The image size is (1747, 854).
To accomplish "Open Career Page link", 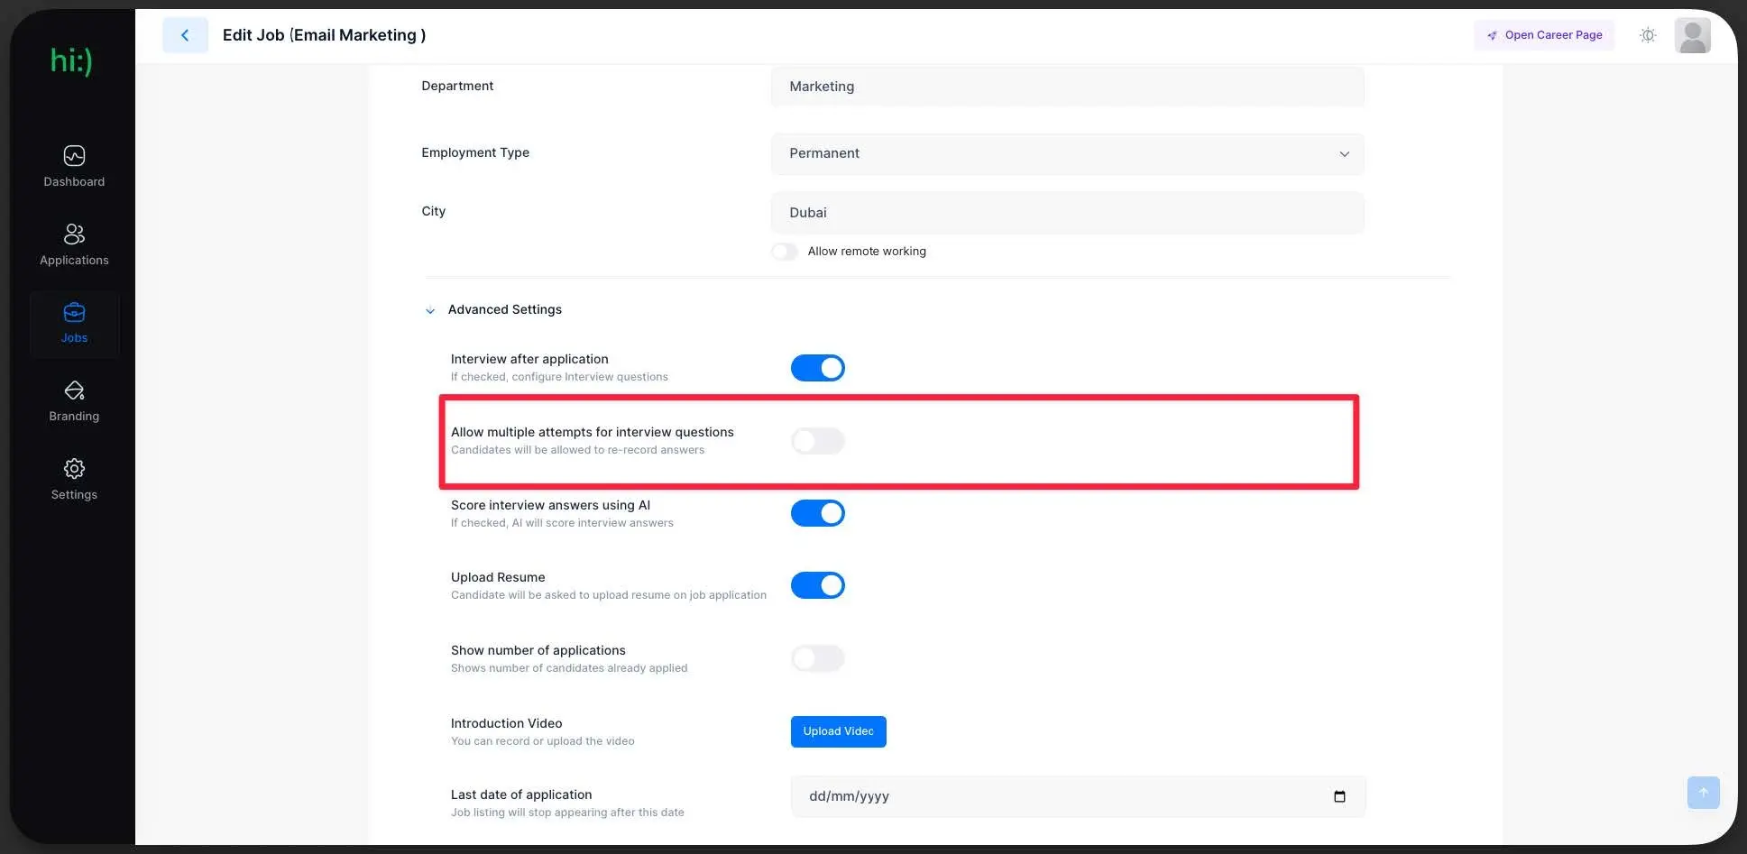I will point(1544,35).
